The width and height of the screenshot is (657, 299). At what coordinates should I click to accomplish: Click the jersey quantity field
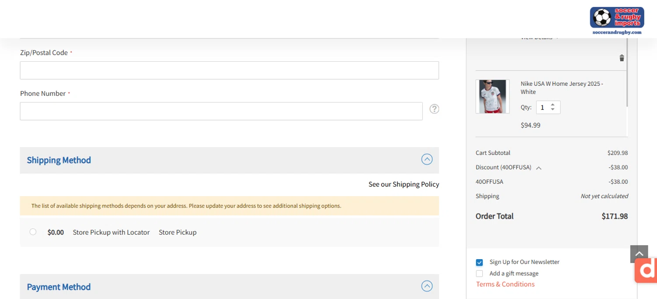548,107
